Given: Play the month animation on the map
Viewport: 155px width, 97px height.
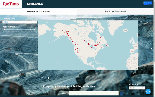Looking at the screenshot, I should 43,77.
